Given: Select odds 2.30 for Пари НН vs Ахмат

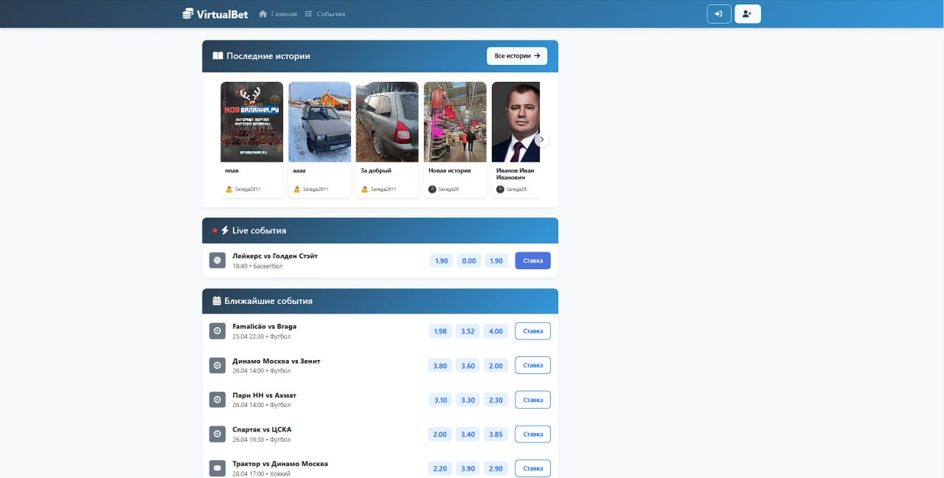Looking at the screenshot, I should pyautogui.click(x=496, y=400).
